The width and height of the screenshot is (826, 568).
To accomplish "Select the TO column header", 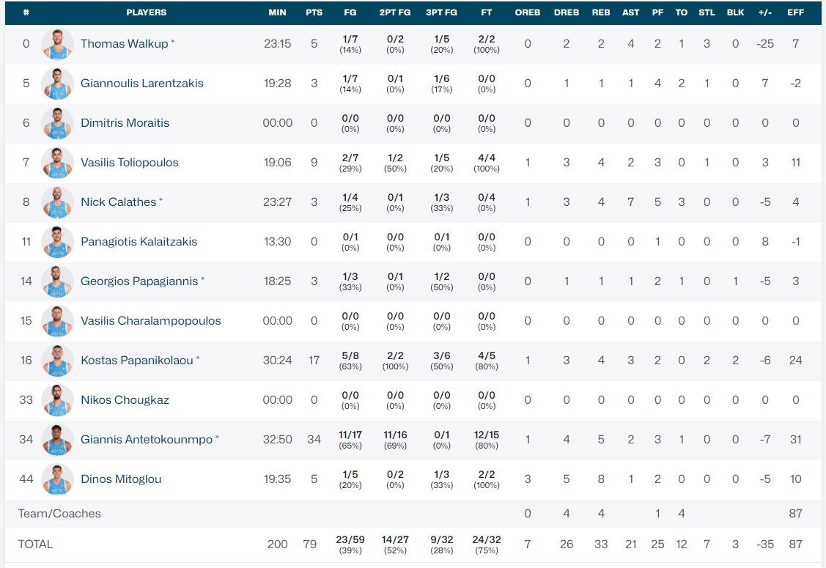I will tap(681, 12).
